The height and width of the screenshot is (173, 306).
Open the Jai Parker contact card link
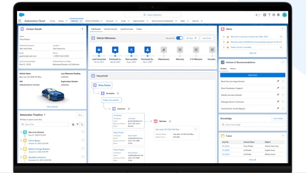point(117,115)
